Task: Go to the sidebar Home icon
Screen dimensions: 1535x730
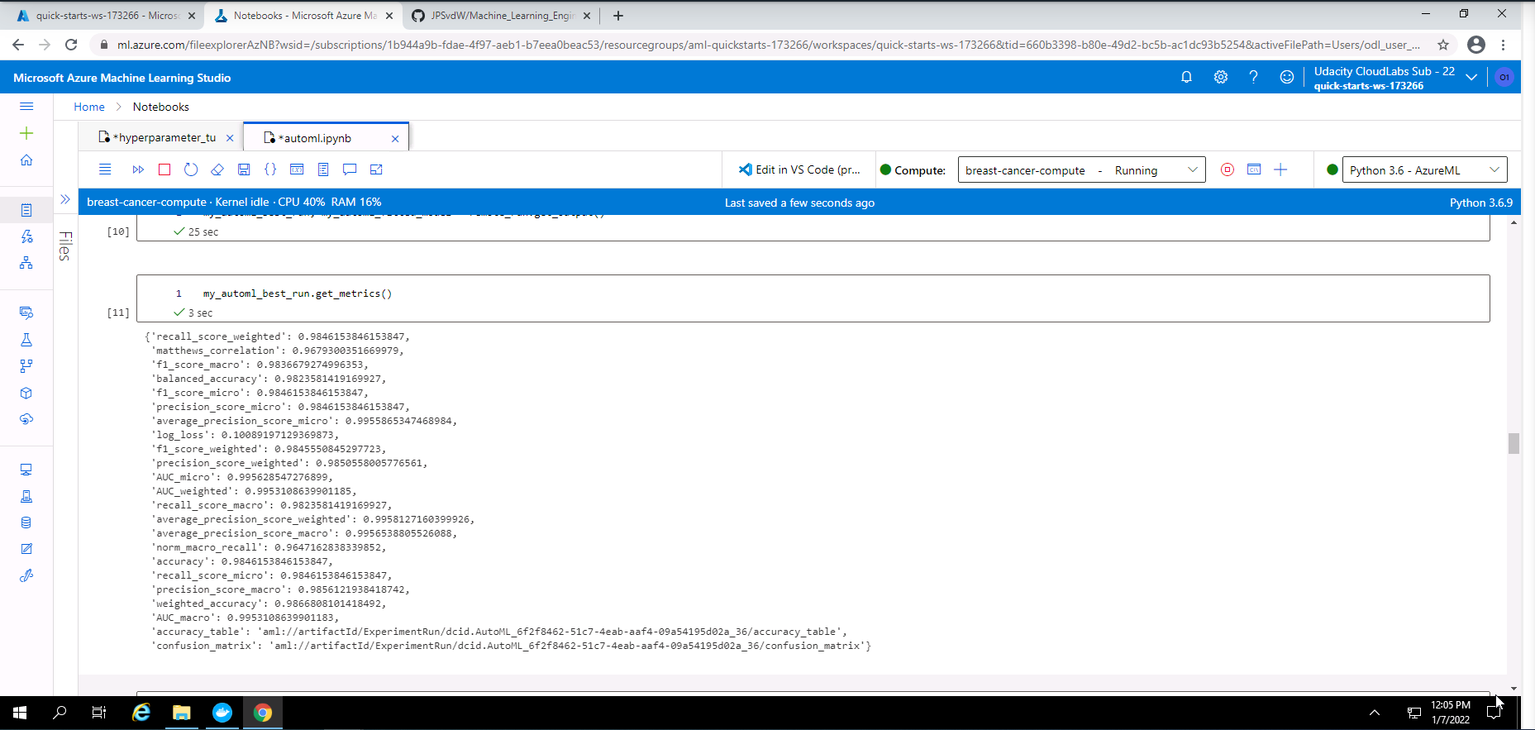Action: (x=26, y=160)
